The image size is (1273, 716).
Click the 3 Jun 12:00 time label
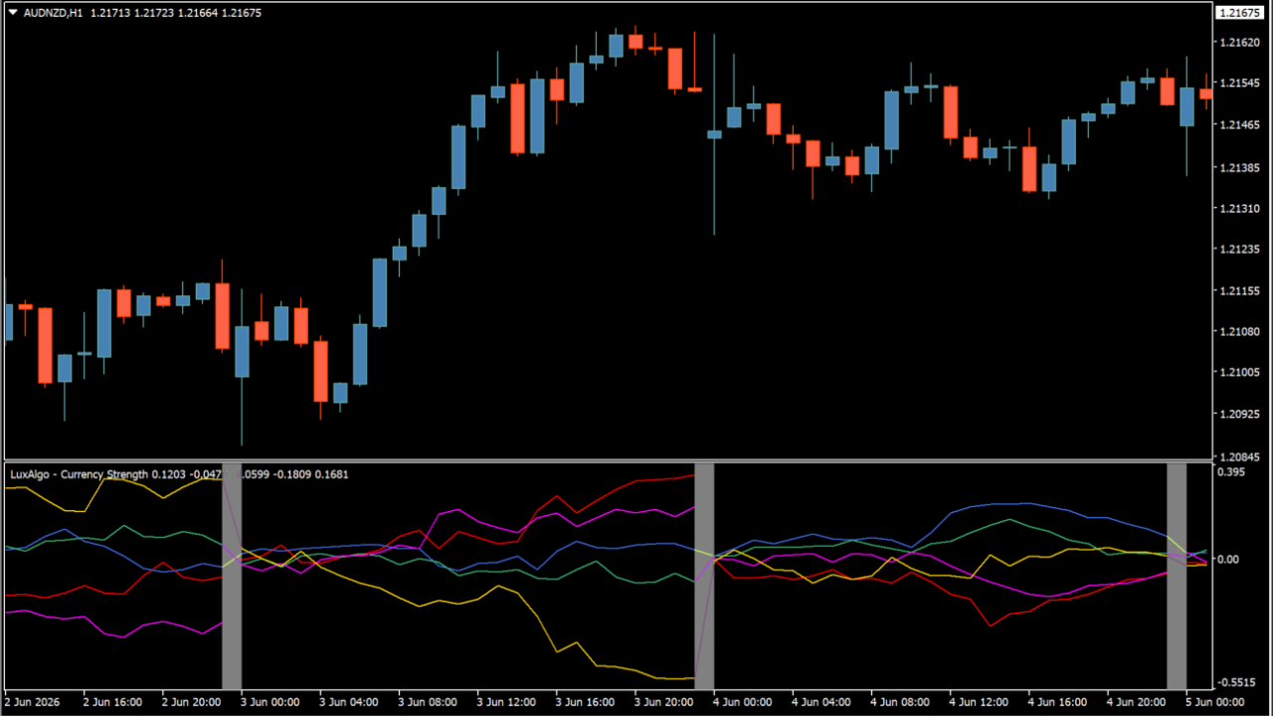coord(506,702)
